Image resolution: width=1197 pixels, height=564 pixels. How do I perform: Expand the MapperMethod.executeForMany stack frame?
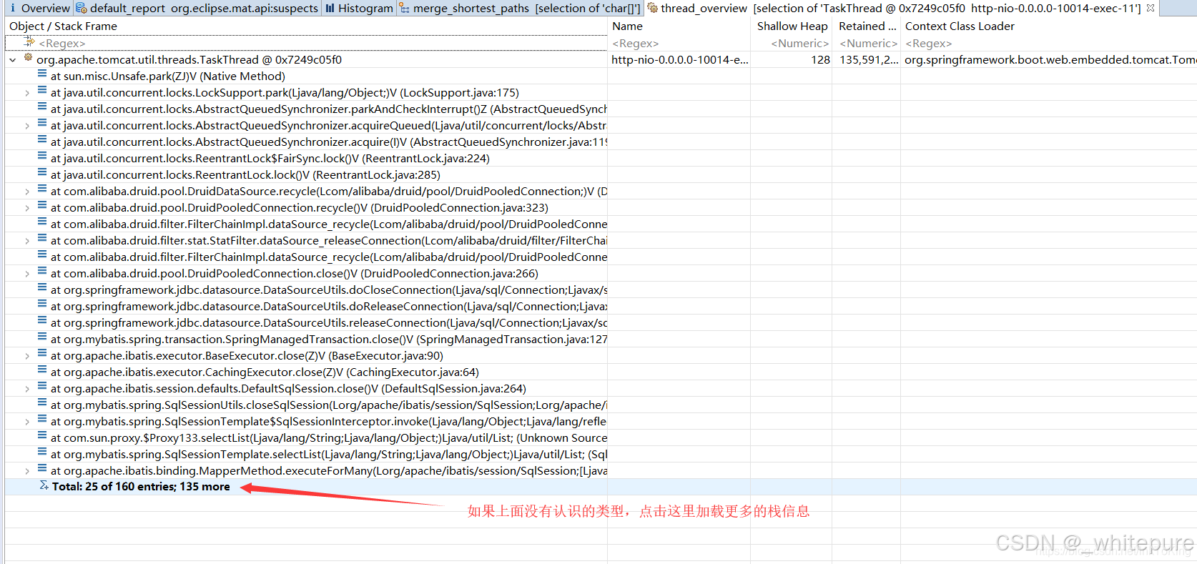click(x=27, y=471)
